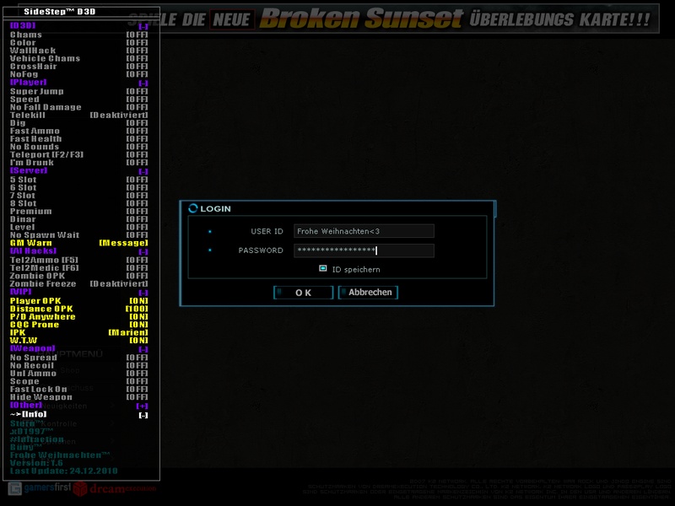Screen dimensions: 675x506
Task: Click the Last Update: 24.12.2010 text
Action: point(64,471)
